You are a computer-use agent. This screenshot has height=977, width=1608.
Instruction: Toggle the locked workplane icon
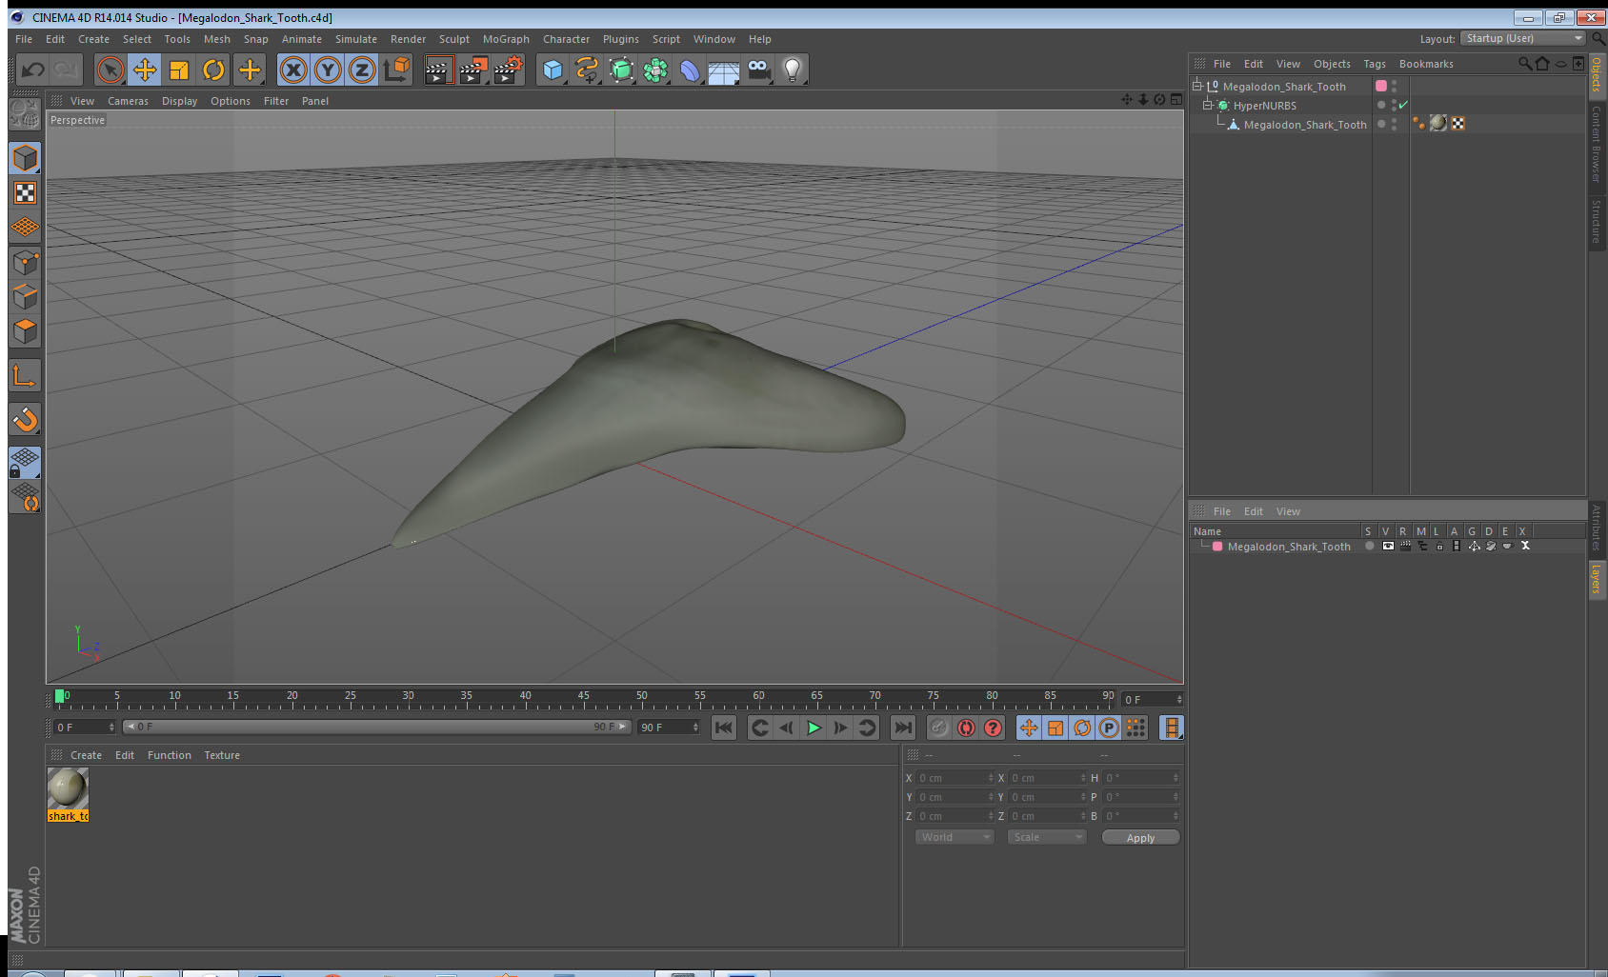[25, 463]
